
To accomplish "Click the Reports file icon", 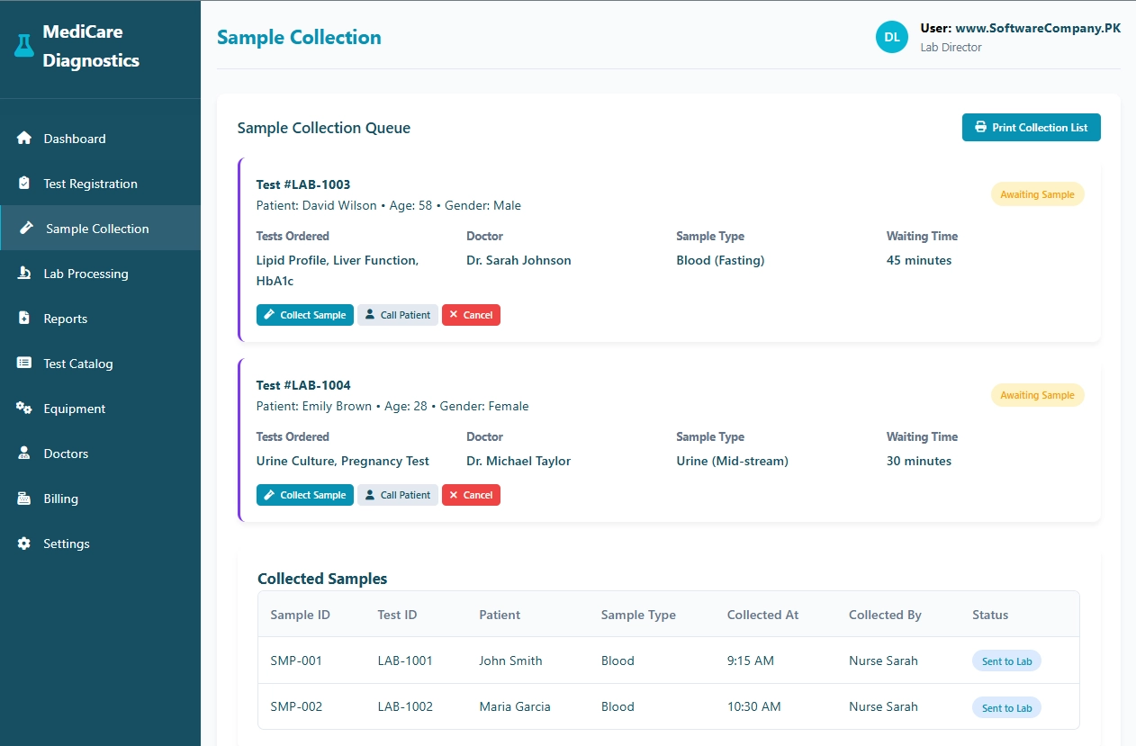I will point(24,319).
